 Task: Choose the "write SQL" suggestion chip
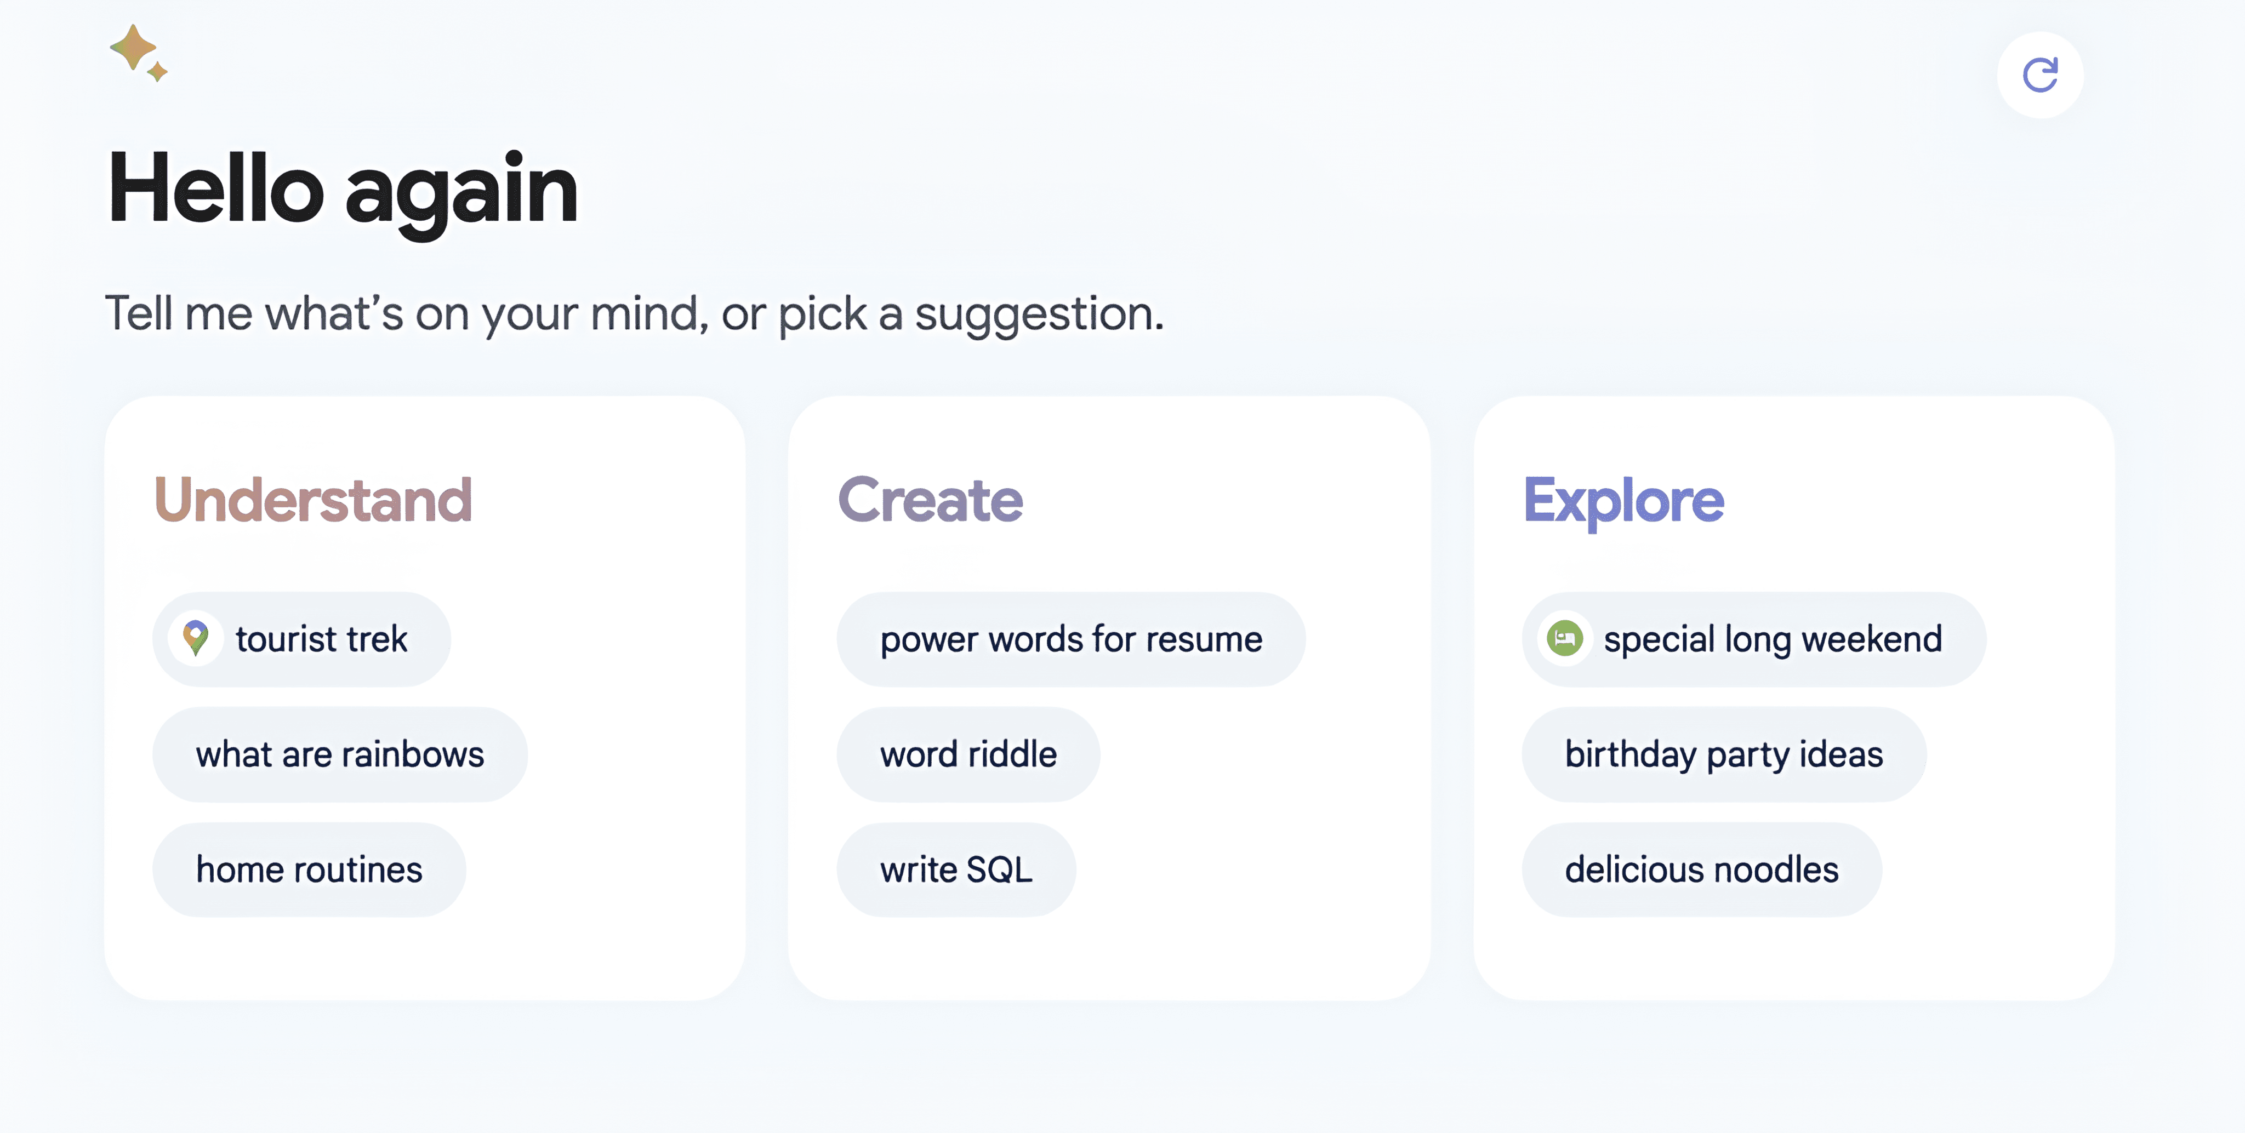pyautogui.click(x=955, y=869)
